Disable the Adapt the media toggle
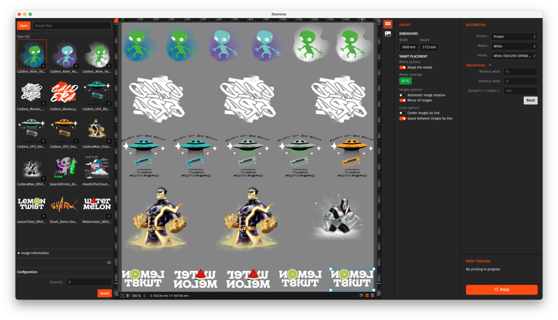 (403, 67)
